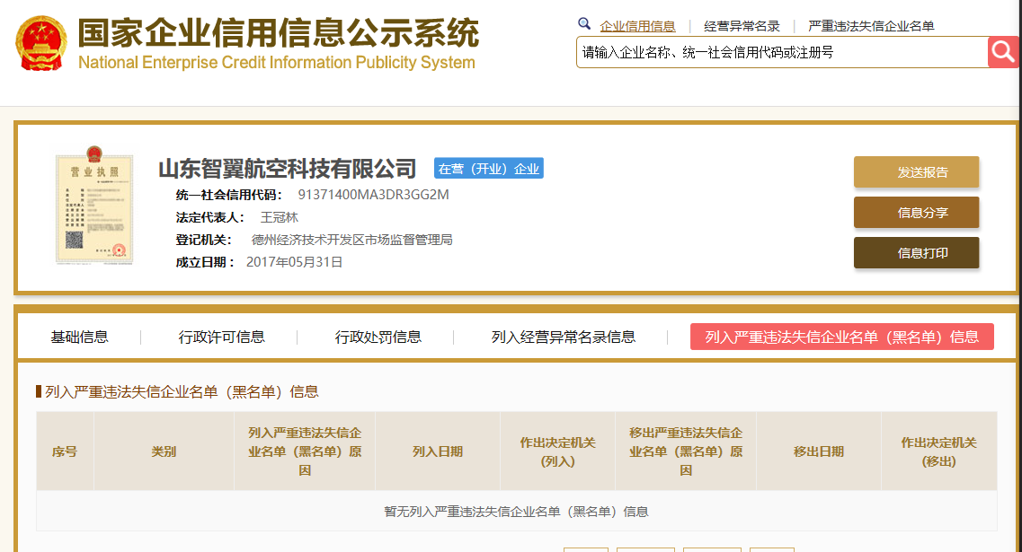Switch to the 基础信息 tab
The width and height of the screenshot is (1022, 552).
(79, 337)
